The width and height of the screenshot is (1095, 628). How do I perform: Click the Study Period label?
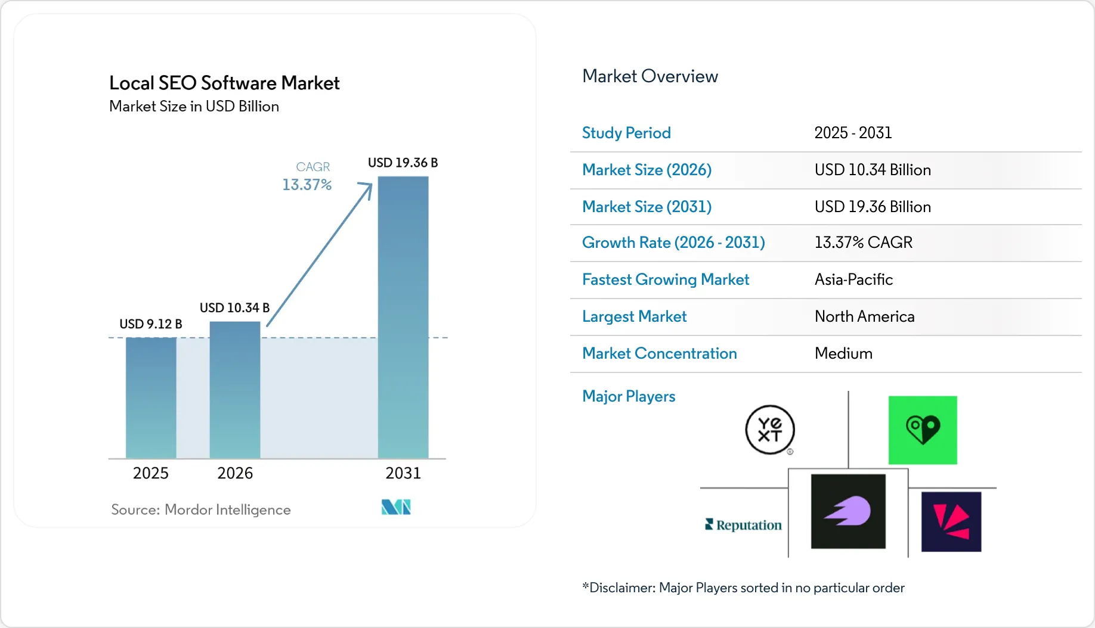[626, 133]
